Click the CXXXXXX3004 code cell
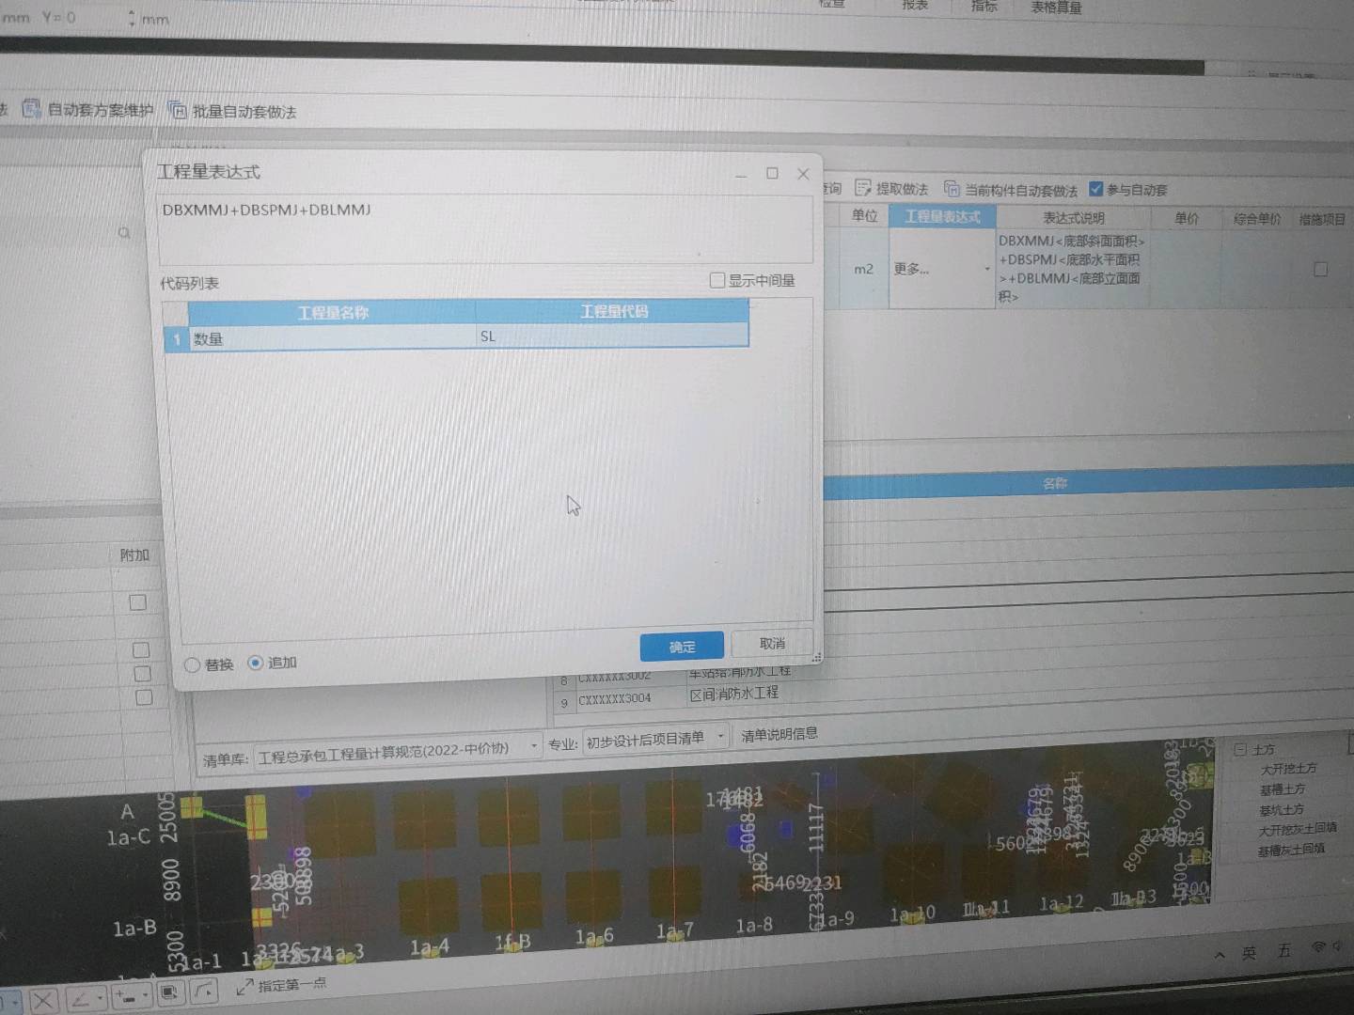The height and width of the screenshot is (1015, 1354). coord(614,698)
